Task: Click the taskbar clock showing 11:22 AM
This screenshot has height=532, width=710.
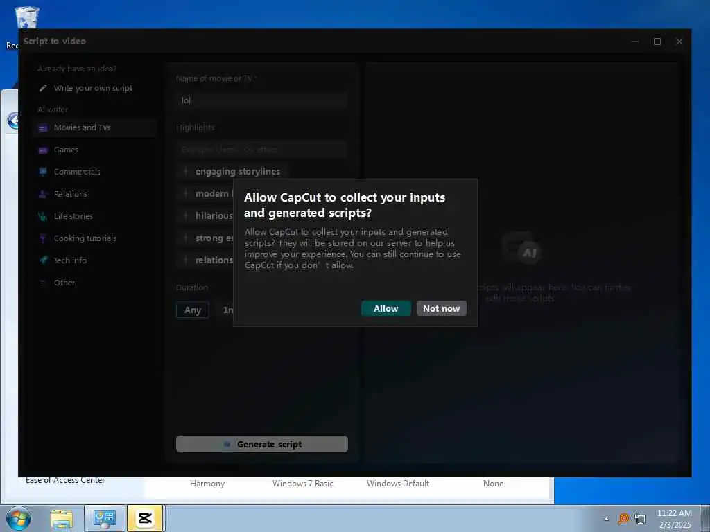Action: (x=675, y=519)
